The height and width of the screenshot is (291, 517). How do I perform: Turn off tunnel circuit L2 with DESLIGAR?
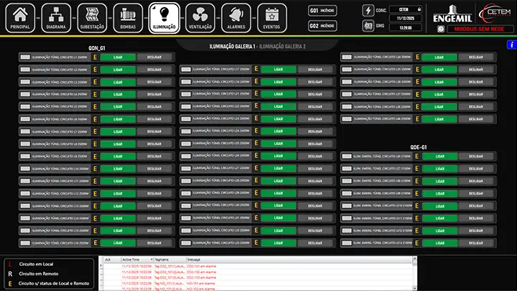154,70
